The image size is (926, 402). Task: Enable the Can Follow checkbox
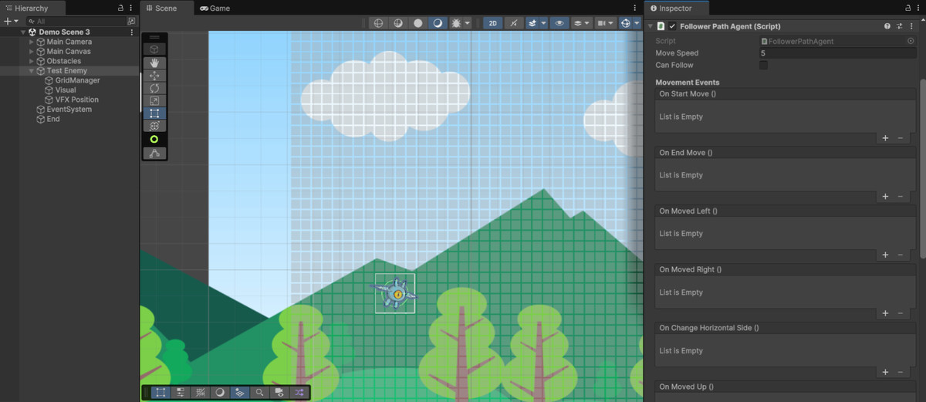764,66
